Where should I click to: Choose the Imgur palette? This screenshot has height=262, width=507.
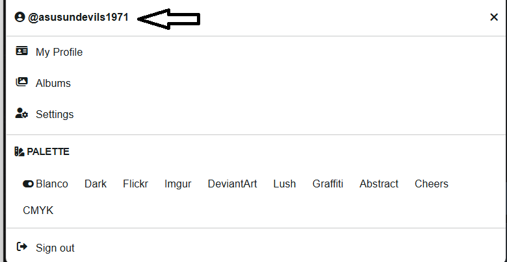[178, 184]
